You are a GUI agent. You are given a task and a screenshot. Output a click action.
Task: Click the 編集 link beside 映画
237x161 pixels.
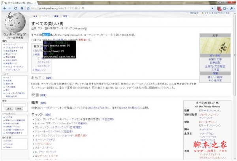pyautogui.click(x=43, y=95)
